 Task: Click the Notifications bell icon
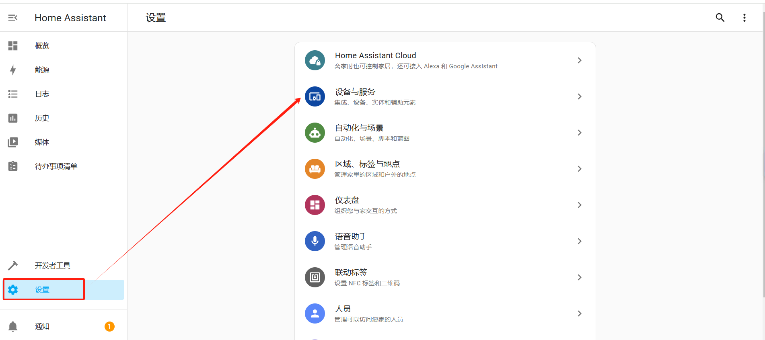click(x=13, y=326)
